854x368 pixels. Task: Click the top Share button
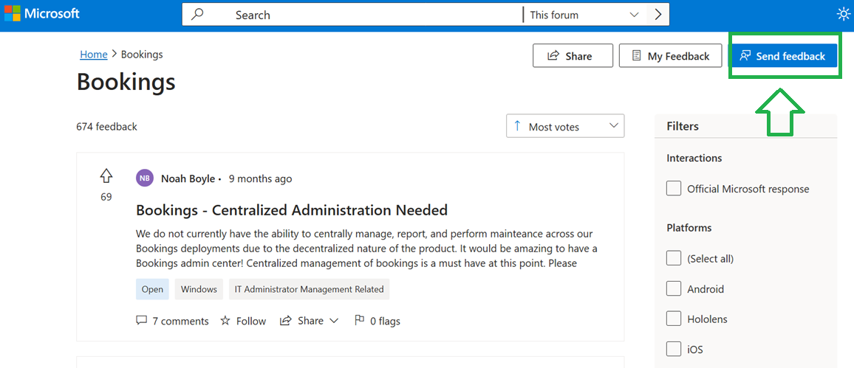(573, 56)
